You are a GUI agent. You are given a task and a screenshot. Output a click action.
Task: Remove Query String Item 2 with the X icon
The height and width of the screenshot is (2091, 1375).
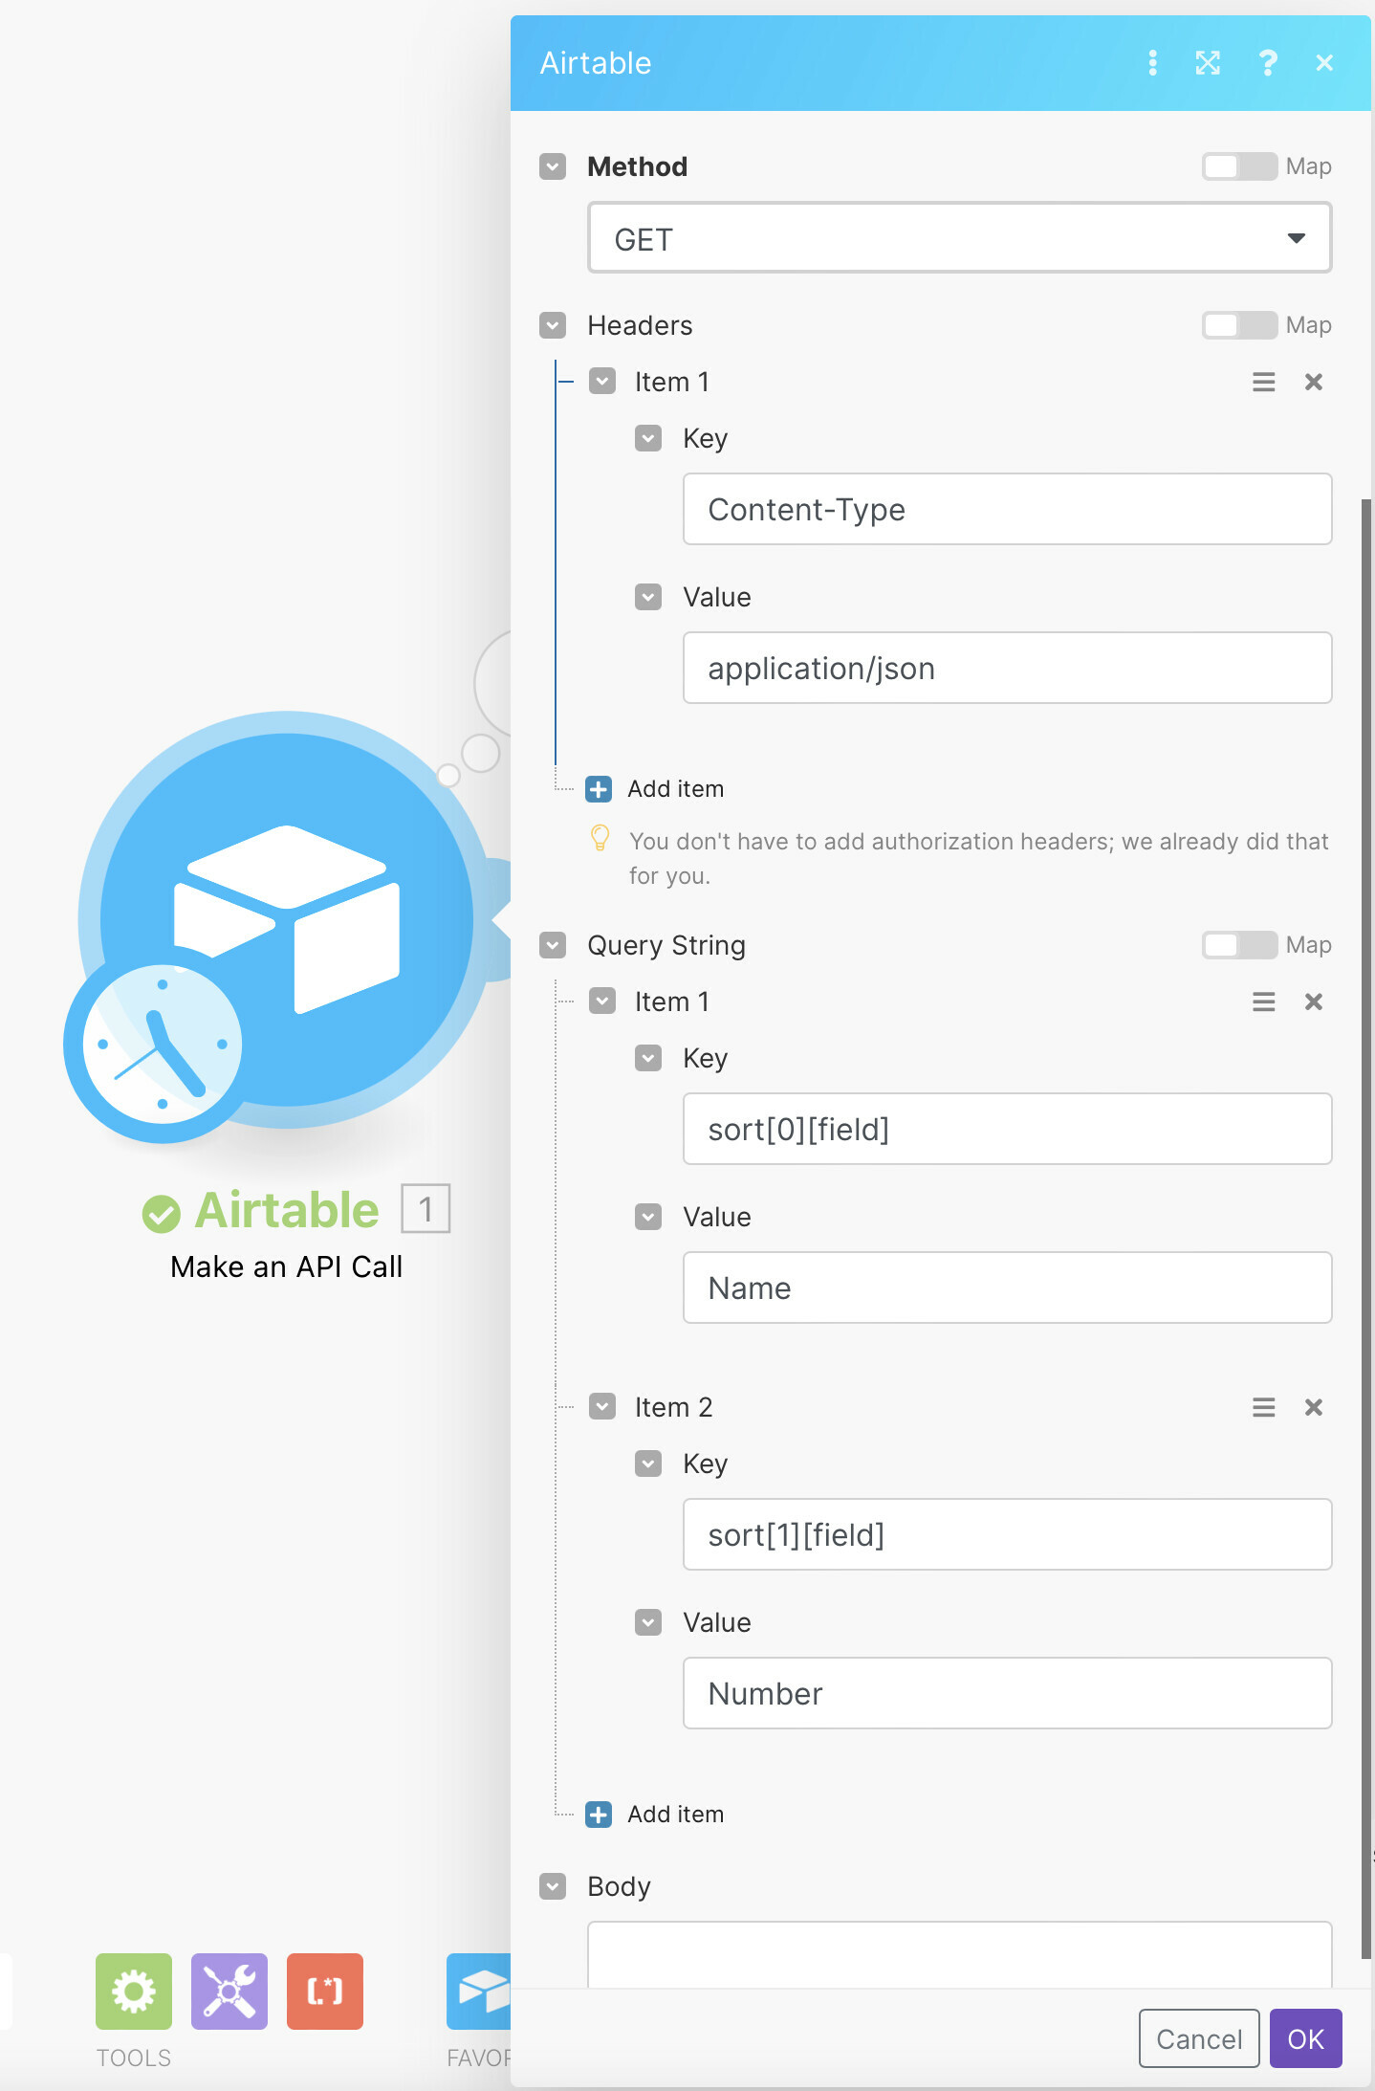(1314, 1407)
